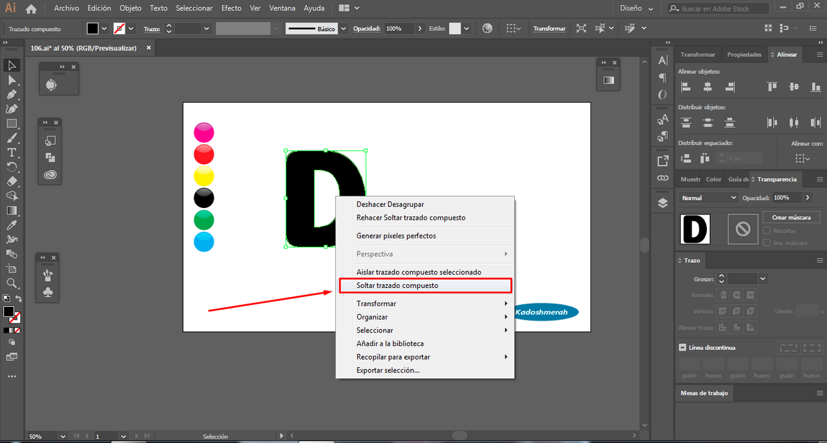Screen dimensions: 827x443
Task: Switch to the Color panel tab
Action: [714, 180]
